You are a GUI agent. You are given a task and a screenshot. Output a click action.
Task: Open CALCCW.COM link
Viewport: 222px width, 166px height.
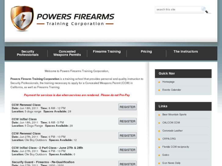[171, 123]
